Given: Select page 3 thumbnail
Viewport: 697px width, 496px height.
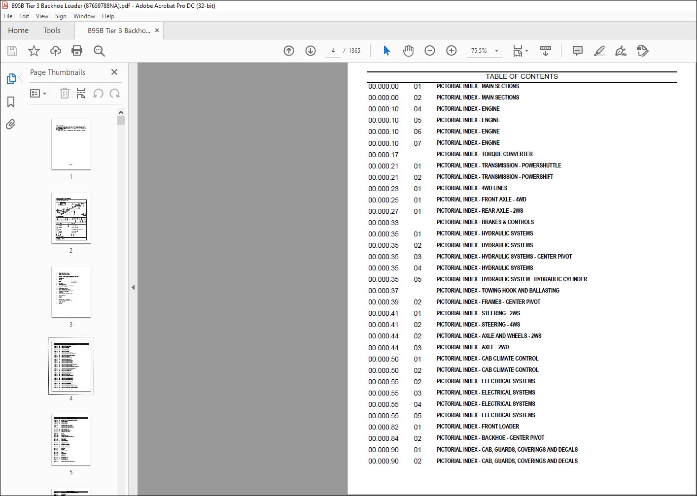Looking at the screenshot, I should [x=71, y=292].
